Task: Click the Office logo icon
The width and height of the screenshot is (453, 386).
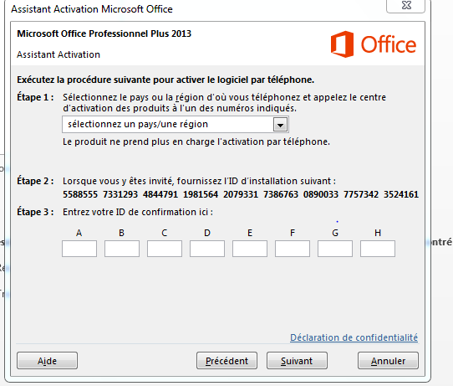Action: [x=343, y=44]
